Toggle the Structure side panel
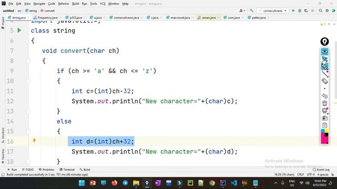 (3, 135)
